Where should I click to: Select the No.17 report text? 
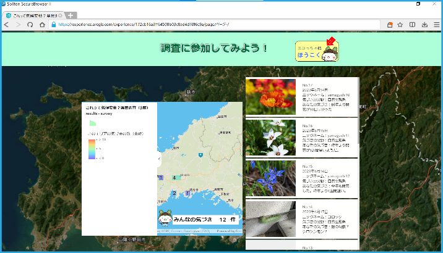pyautogui.click(x=326, y=97)
